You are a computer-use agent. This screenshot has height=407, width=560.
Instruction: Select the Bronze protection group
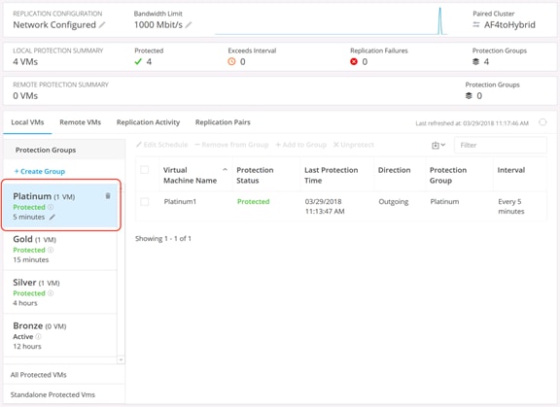pyautogui.click(x=60, y=335)
